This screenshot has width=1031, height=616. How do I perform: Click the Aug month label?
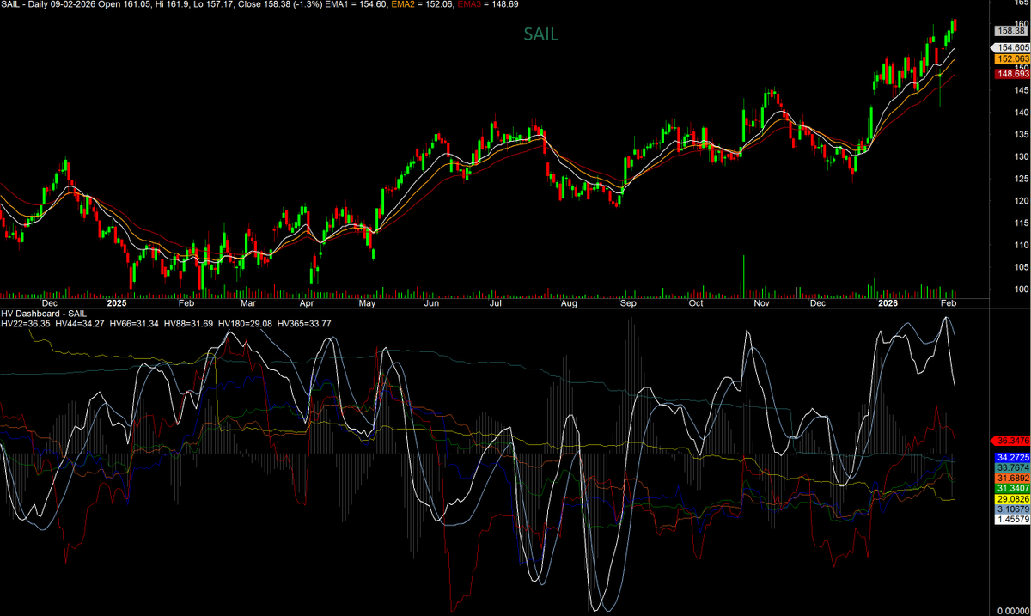pyautogui.click(x=568, y=303)
